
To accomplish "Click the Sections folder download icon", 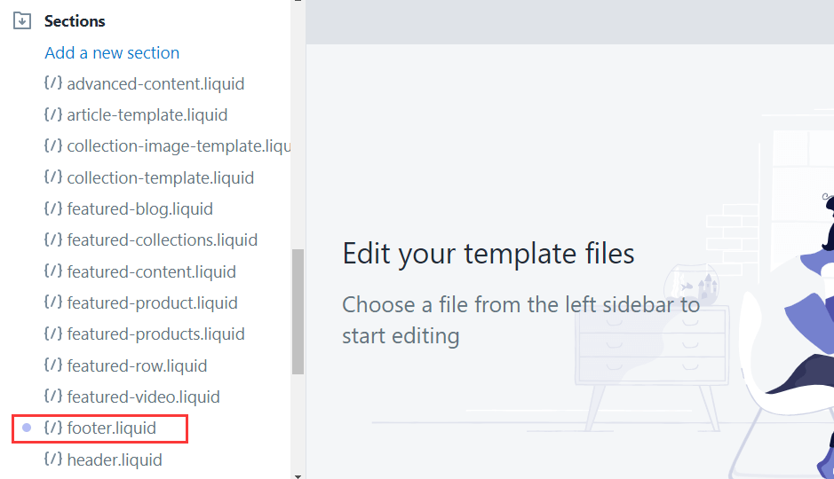I will click(22, 20).
